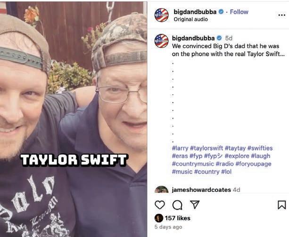Click the jameshowardcoates comment avatar

click(x=161, y=190)
